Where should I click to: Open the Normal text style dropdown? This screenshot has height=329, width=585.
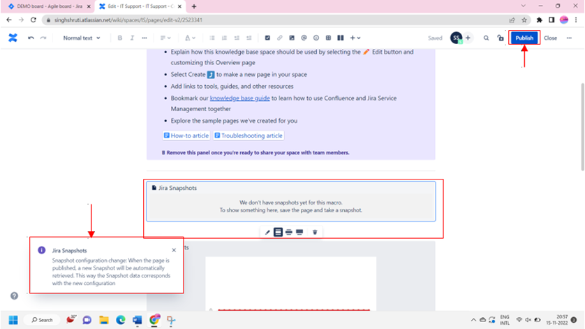(x=82, y=38)
